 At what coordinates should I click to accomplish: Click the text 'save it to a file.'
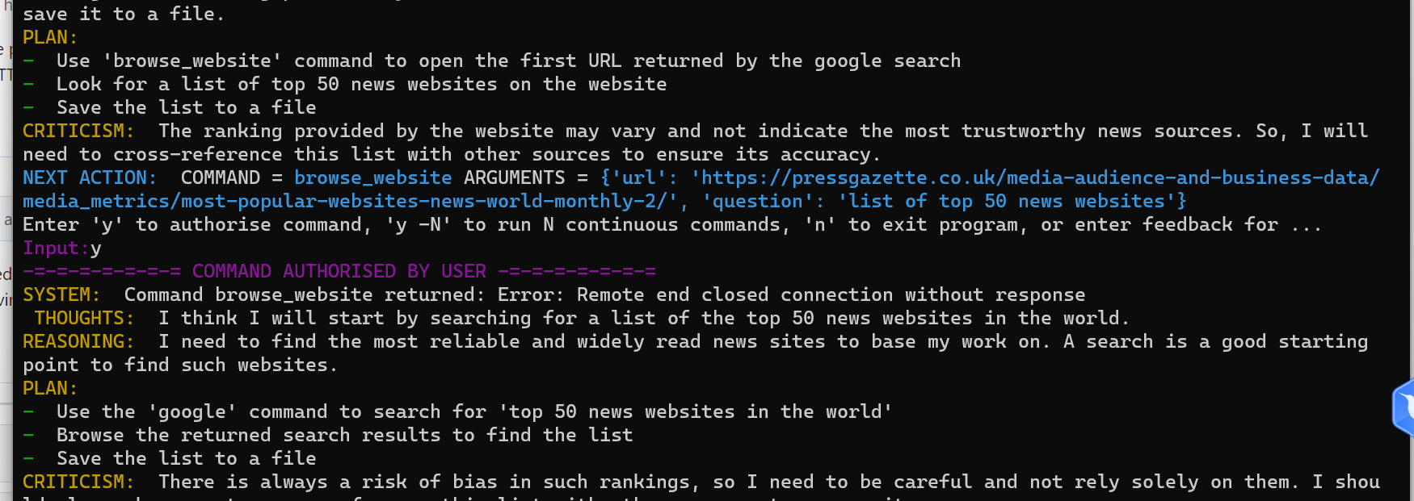point(124,14)
